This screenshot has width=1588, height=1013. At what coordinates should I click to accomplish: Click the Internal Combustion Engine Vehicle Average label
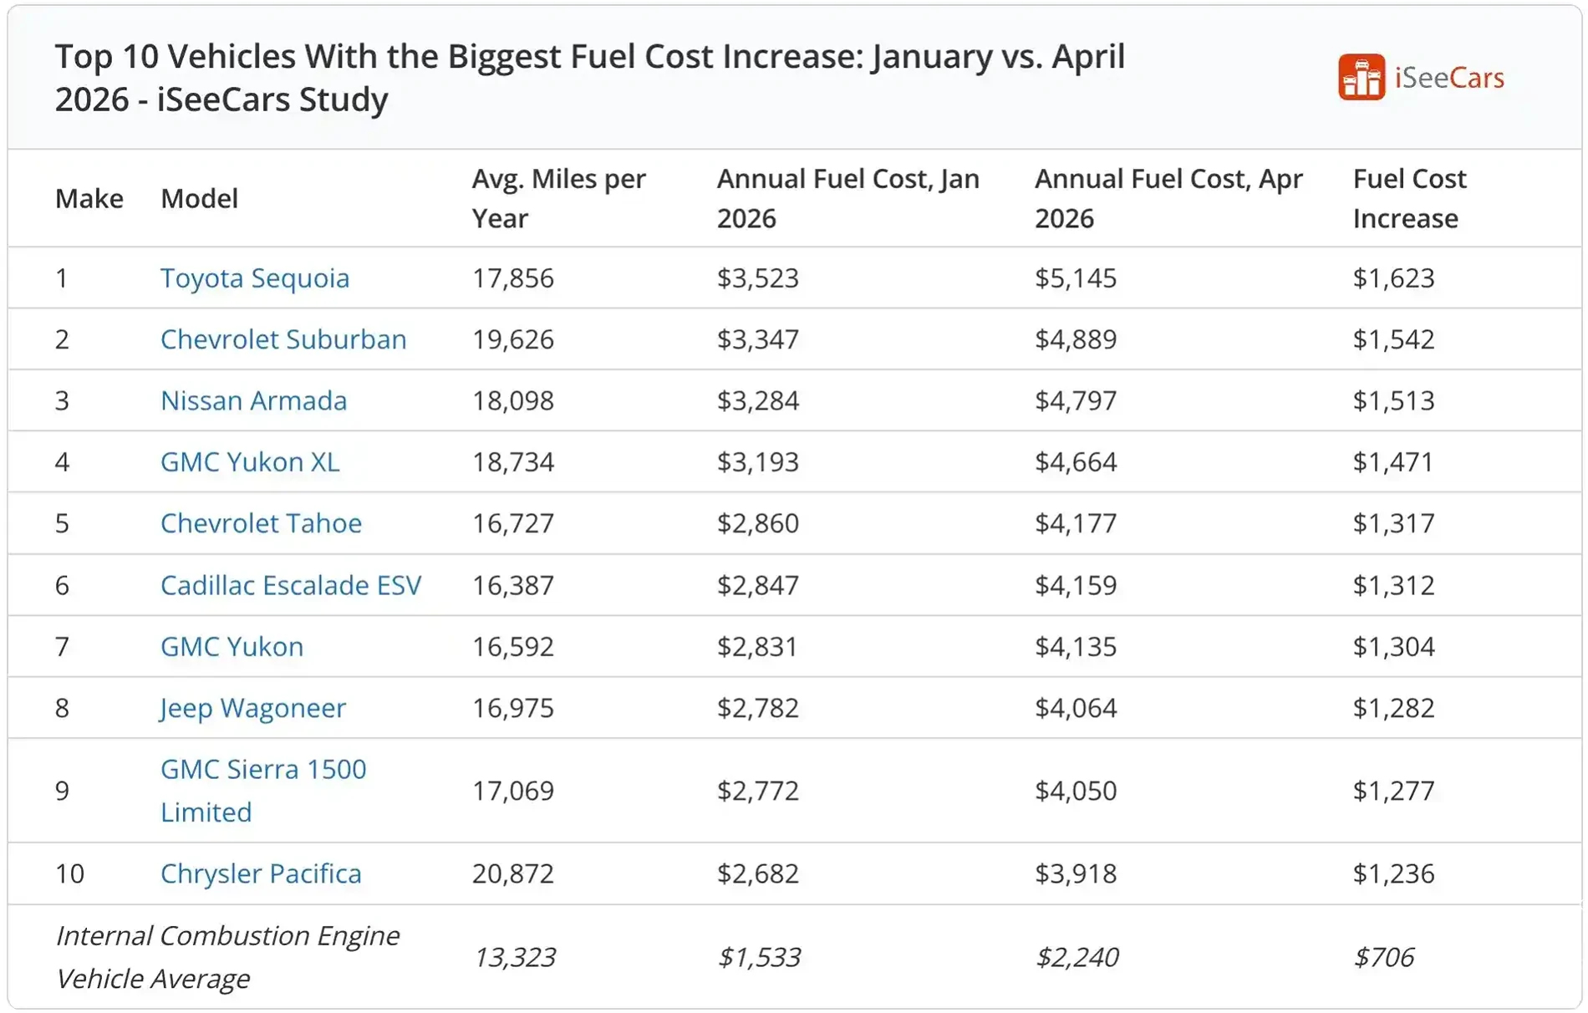(x=227, y=957)
